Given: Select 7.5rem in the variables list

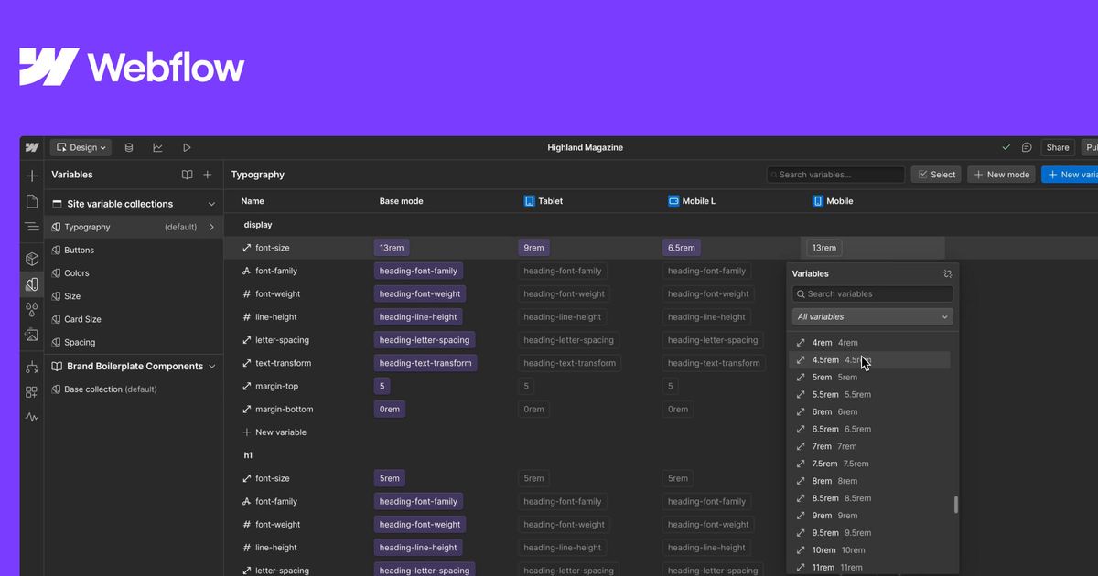Looking at the screenshot, I should click(x=869, y=464).
